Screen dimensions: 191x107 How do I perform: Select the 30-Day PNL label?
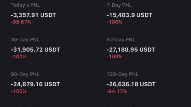(25, 40)
